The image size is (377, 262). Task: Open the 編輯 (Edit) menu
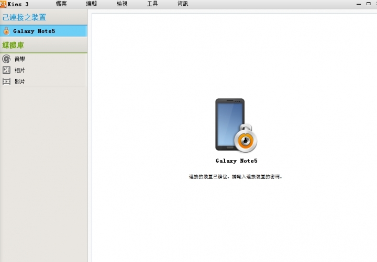point(91,4)
